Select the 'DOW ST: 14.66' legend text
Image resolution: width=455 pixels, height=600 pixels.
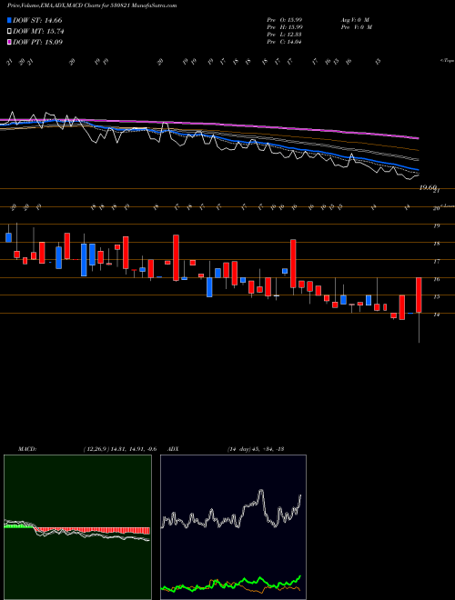coord(37,20)
